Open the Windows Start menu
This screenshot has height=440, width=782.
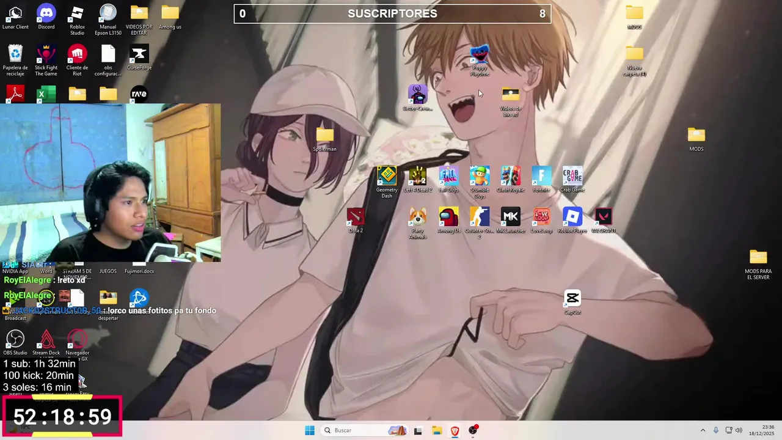[310, 430]
